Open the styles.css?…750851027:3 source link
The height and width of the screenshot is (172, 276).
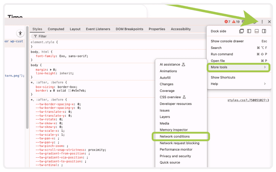click(x=248, y=100)
